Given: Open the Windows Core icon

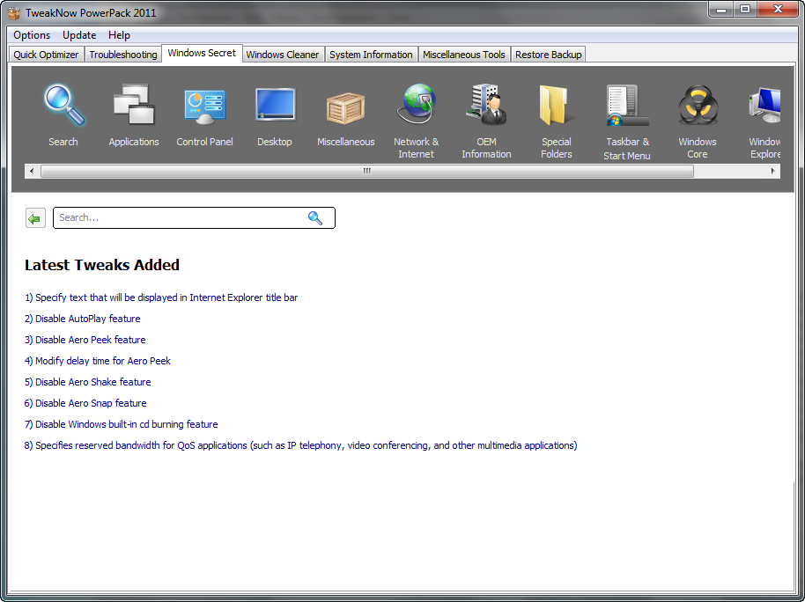Looking at the screenshot, I should (x=698, y=106).
